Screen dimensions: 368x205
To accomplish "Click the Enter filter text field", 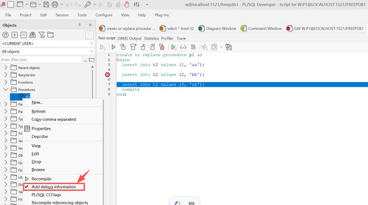I will (41, 60).
